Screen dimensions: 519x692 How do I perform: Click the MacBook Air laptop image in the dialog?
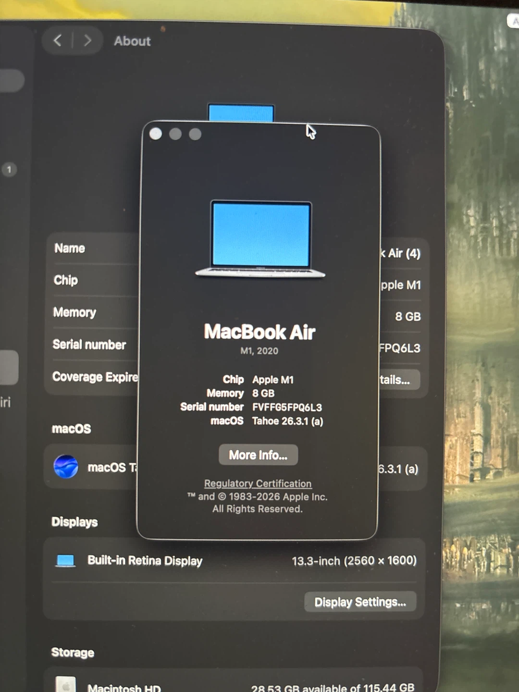click(260, 239)
